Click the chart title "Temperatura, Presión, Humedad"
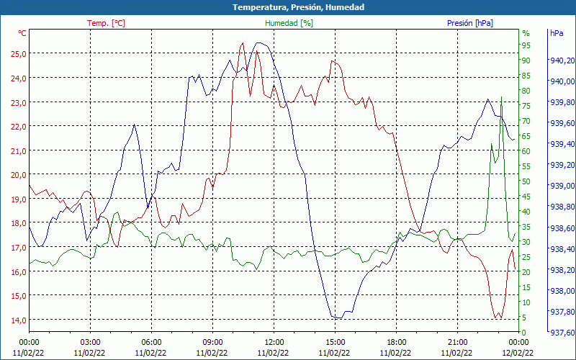Viewport: 576px width, 360px height. (298, 7)
